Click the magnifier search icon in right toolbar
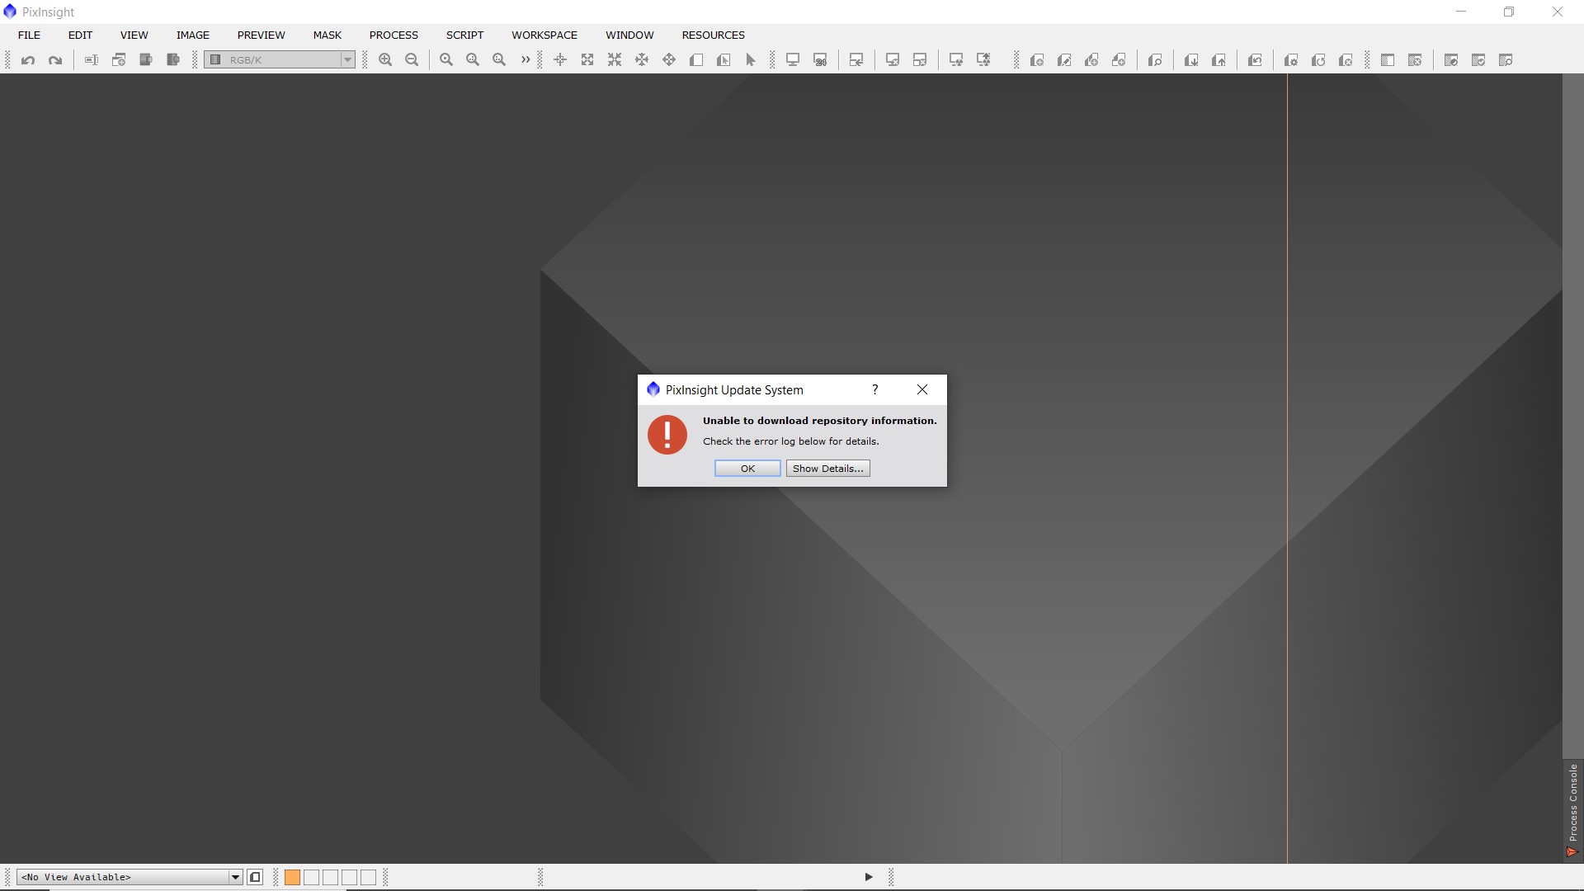The image size is (1584, 891). [1155, 59]
